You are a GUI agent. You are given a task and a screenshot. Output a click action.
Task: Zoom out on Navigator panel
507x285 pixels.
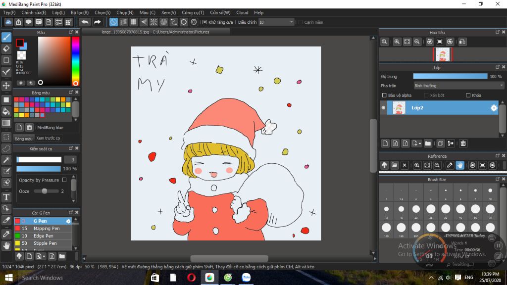coord(417,42)
